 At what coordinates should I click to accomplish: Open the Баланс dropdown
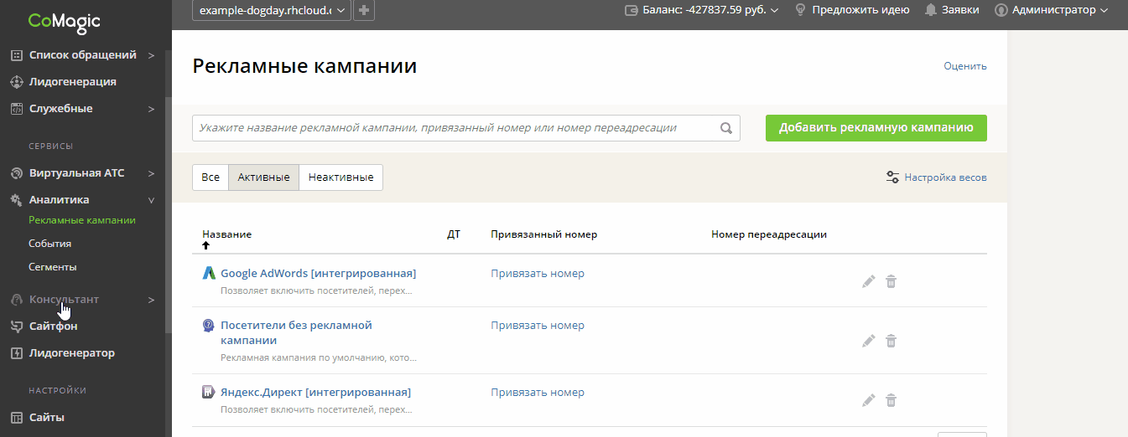pyautogui.click(x=774, y=10)
